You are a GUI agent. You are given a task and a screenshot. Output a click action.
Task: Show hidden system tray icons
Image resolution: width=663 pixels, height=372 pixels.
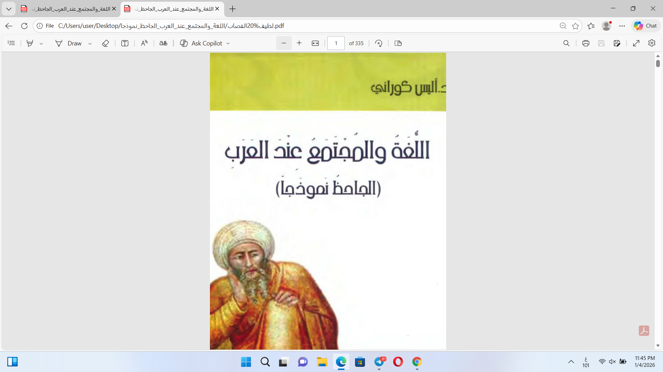571,362
